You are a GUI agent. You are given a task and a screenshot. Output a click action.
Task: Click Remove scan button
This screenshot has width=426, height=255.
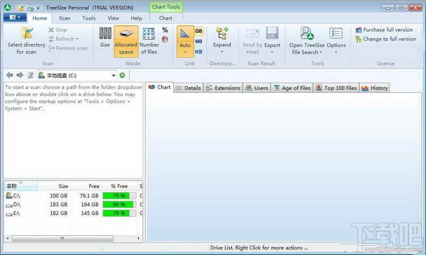(68, 48)
